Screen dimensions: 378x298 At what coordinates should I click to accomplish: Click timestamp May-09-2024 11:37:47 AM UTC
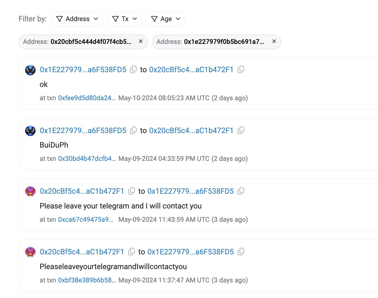(164, 280)
